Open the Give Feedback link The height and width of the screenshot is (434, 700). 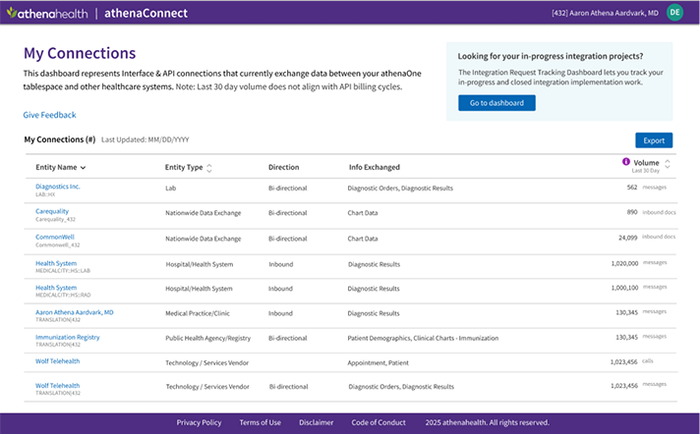(x=49, y=115)
